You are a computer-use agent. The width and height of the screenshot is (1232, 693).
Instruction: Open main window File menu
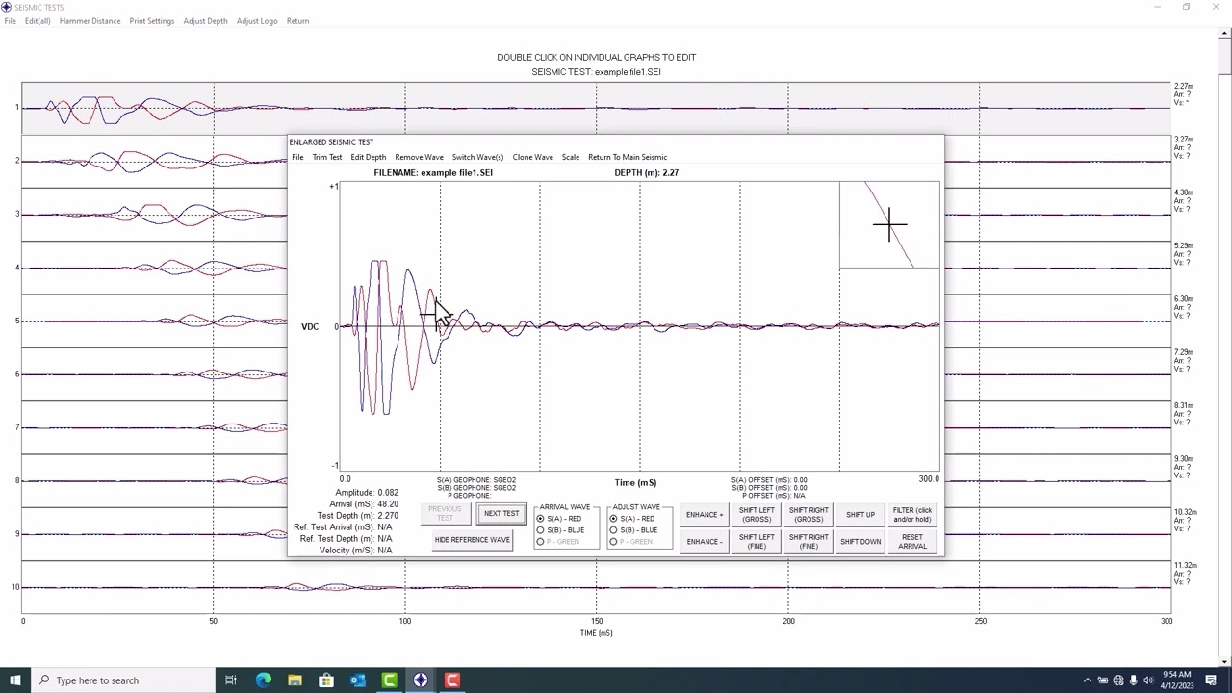(10, 21)
